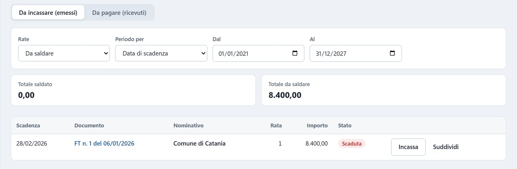The image size is (517, 169).
Task: Open calendar picker in Dal date field
Action: point(295,53)
